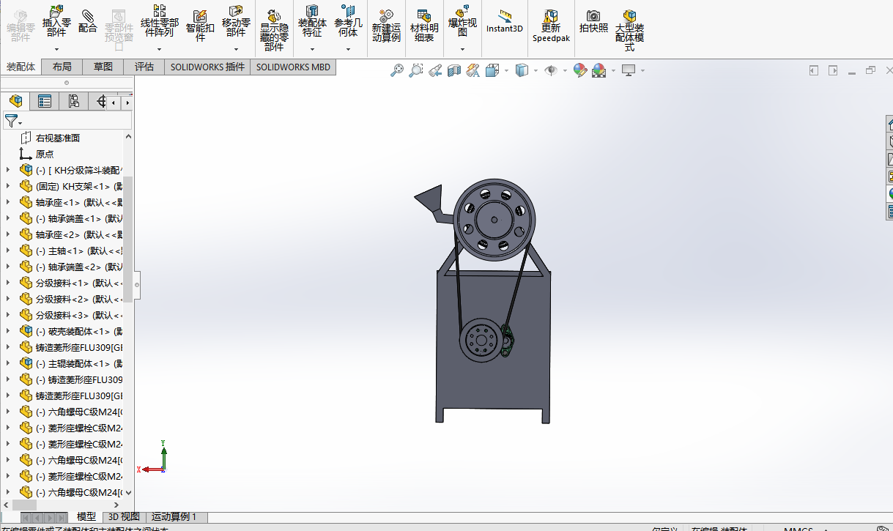Click Show Hidden Components (显示隐藏的零部件)
Screen dimensions: 893x531
pyautogui.click(x=274, y=31)
